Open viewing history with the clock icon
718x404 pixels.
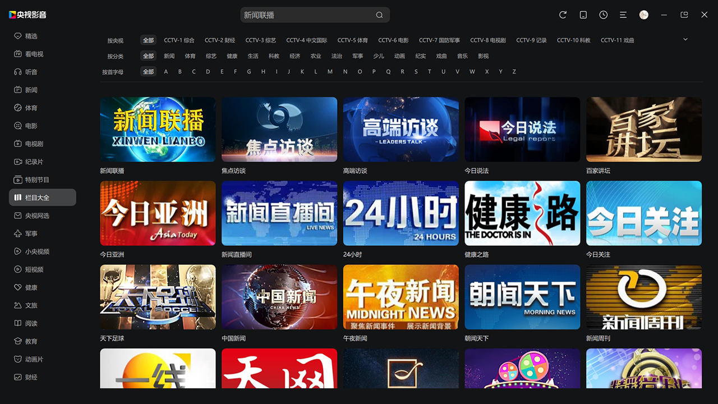tap(603, 15)
